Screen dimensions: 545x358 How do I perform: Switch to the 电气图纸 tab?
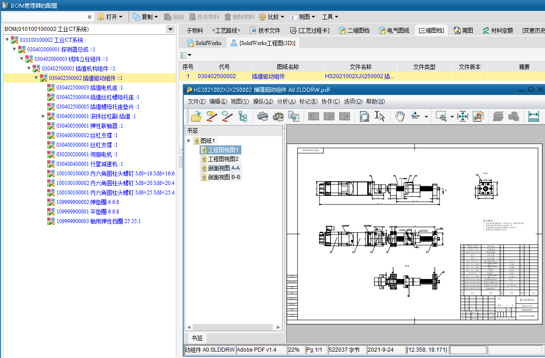click(x=394, y=30)
